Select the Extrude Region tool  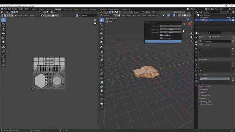[x=102, y=61]
